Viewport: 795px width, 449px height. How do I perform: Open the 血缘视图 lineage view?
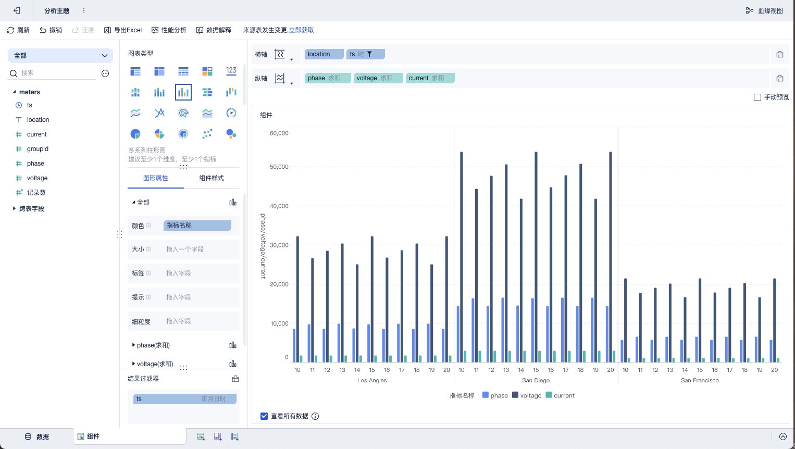[764, 10]
